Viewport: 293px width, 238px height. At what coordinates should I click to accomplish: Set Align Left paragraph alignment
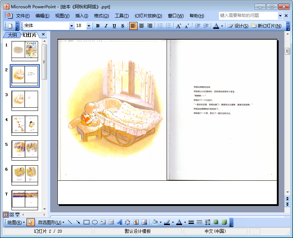pyautogui.click(x=133, y=26)
